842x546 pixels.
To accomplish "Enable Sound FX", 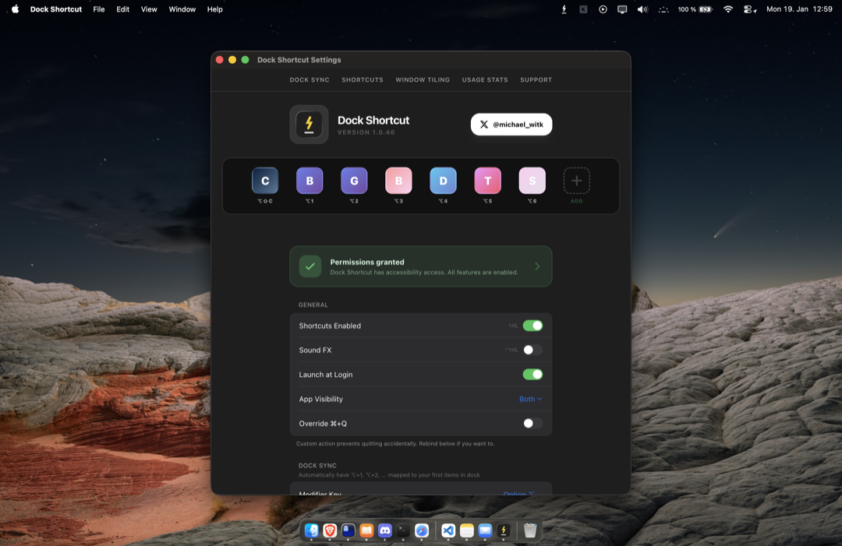I will tap(532, 349).
